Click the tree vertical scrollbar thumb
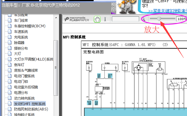The height and width of the screenshot is (116, 187). coord(56,68)
